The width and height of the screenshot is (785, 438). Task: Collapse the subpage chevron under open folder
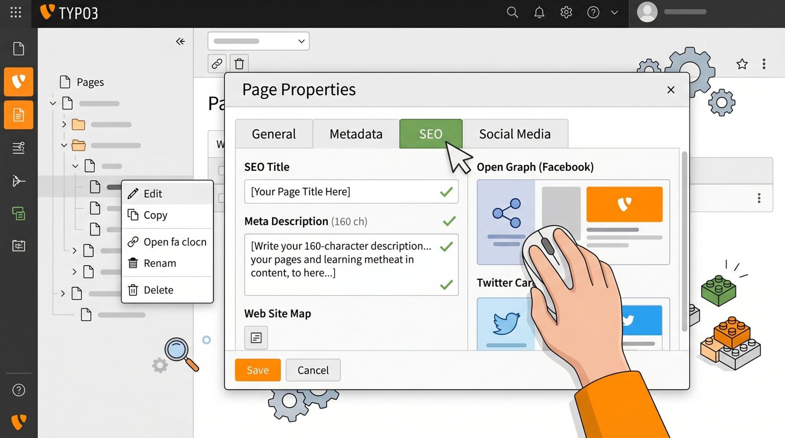75,166
